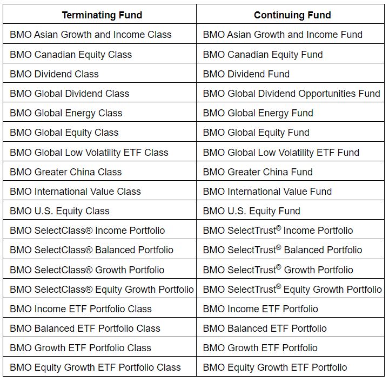Select BMO Global Equity Fund cell
Image resolution: width=389 pixels, height=381 pixels.
tap(256, 133)
